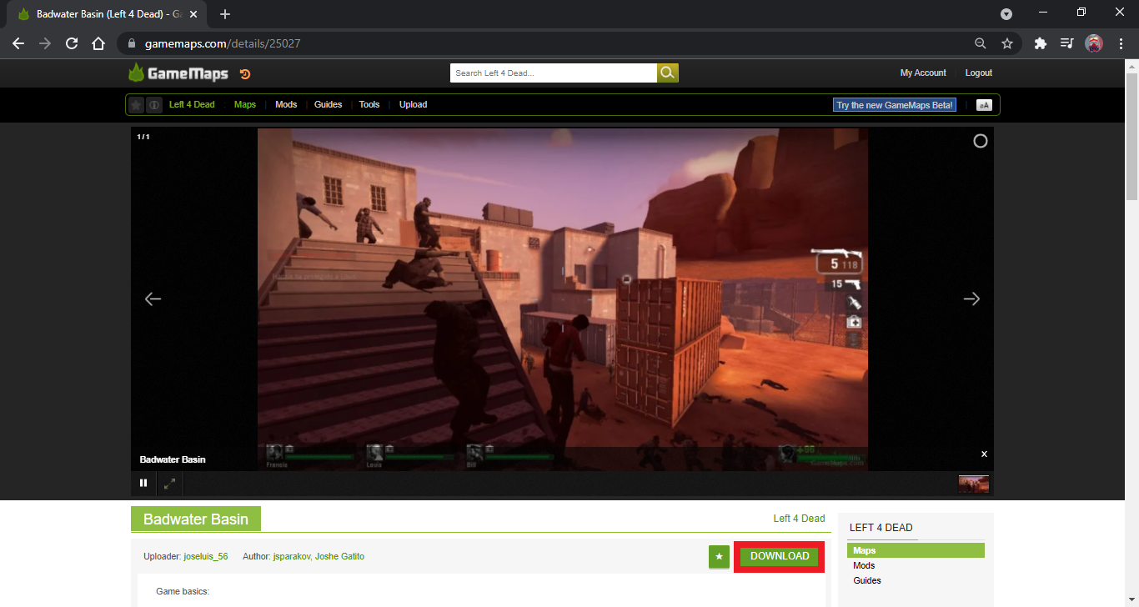This screenshot has height=607, width=1139.
Task: Bookmark this page with the star
Action: coord(1006,43)
